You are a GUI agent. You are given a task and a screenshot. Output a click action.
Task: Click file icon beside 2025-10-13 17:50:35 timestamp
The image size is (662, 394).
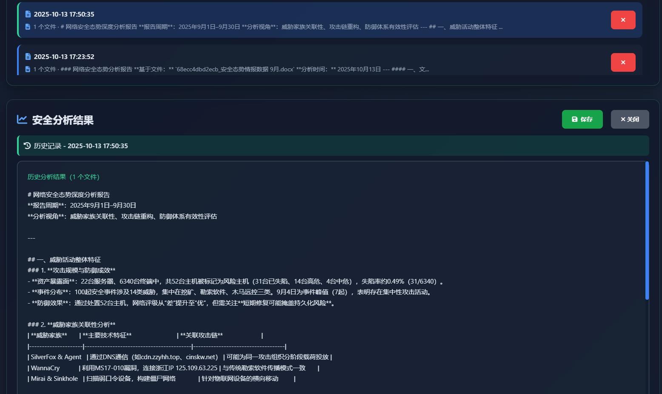point(28,14)
